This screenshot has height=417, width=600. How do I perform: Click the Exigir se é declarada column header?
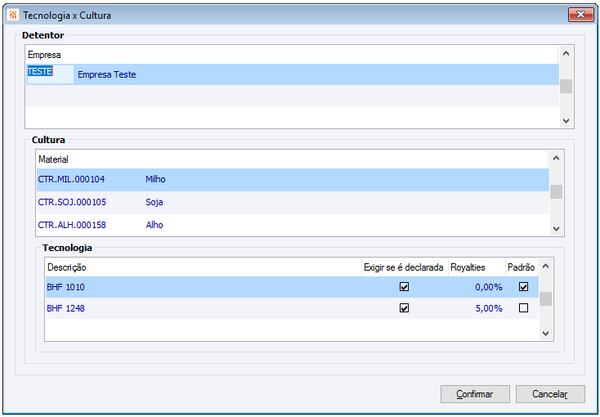404,267
